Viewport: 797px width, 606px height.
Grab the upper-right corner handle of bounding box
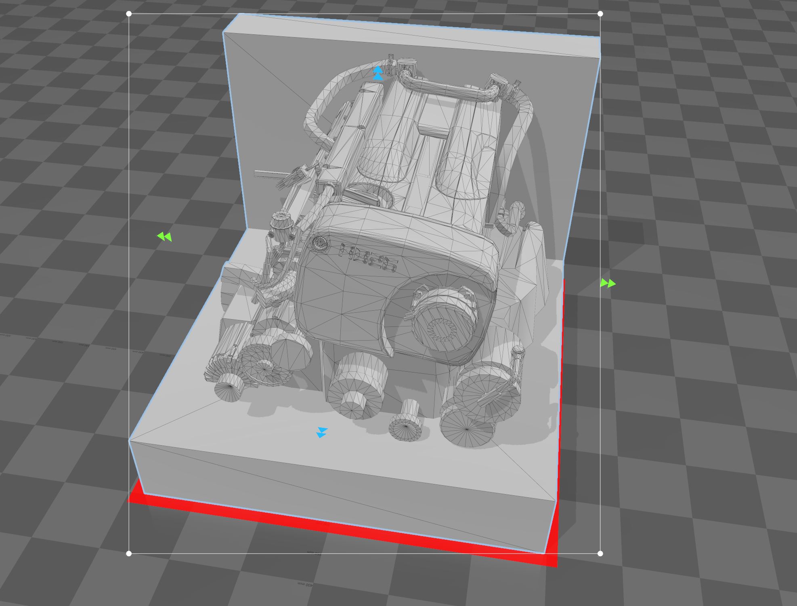600,14
